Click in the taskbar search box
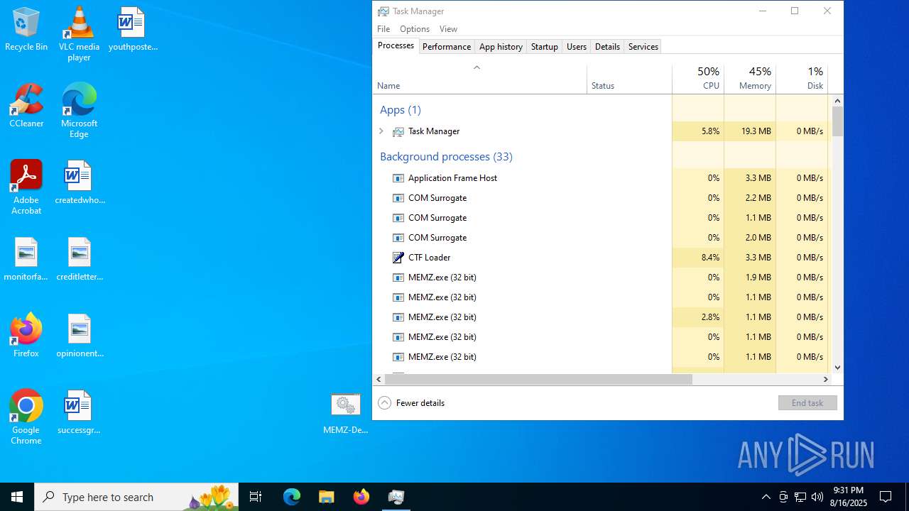 pos(136,497)
